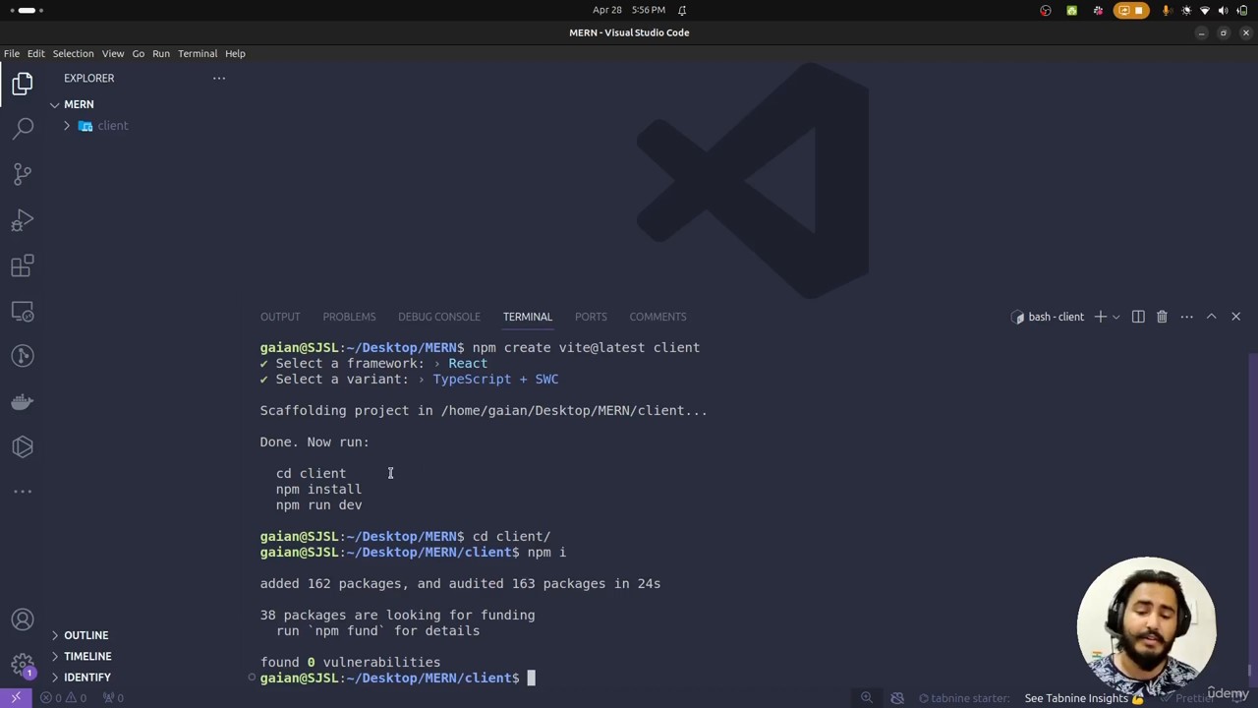Click the OBS tray icon in top bar
Viewport: 1258px width, 708px height.
tap(1046, 10)
